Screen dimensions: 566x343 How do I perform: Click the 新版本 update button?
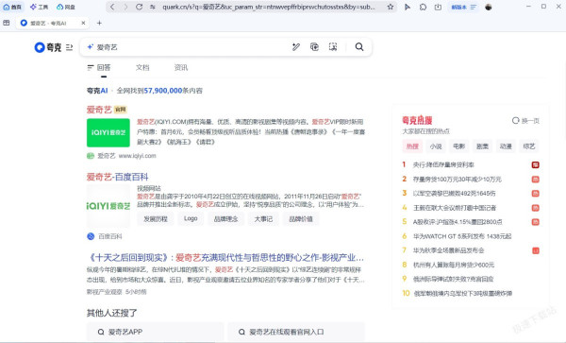tap(464, 7)
